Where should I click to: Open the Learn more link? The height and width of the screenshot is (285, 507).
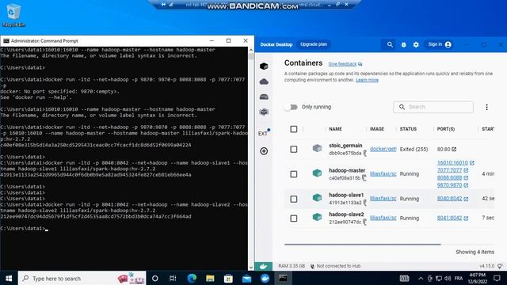tap(367, 80)
